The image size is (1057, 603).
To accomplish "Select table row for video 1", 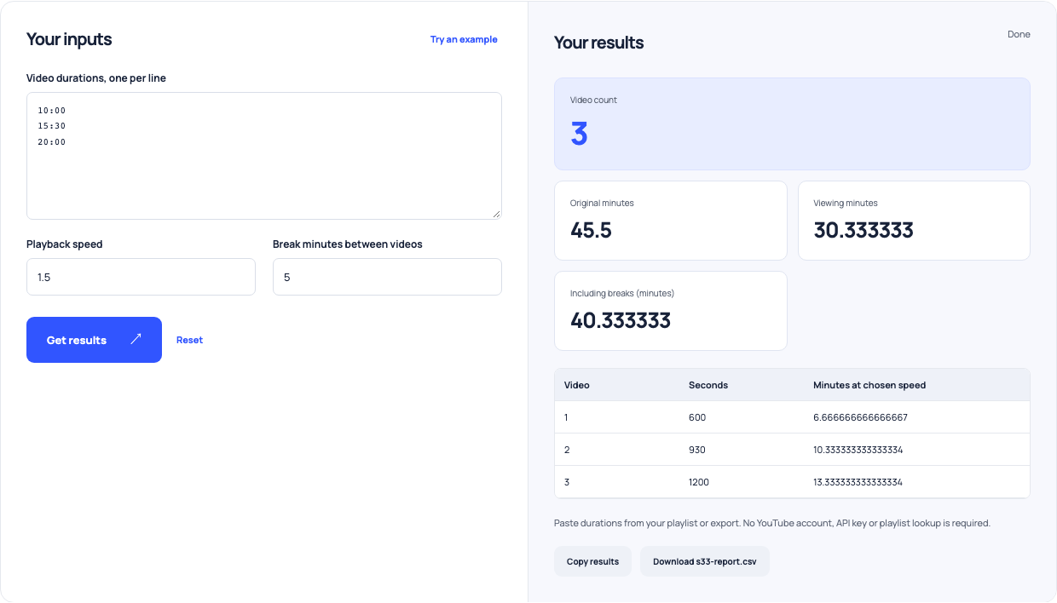I will point(792,417).
